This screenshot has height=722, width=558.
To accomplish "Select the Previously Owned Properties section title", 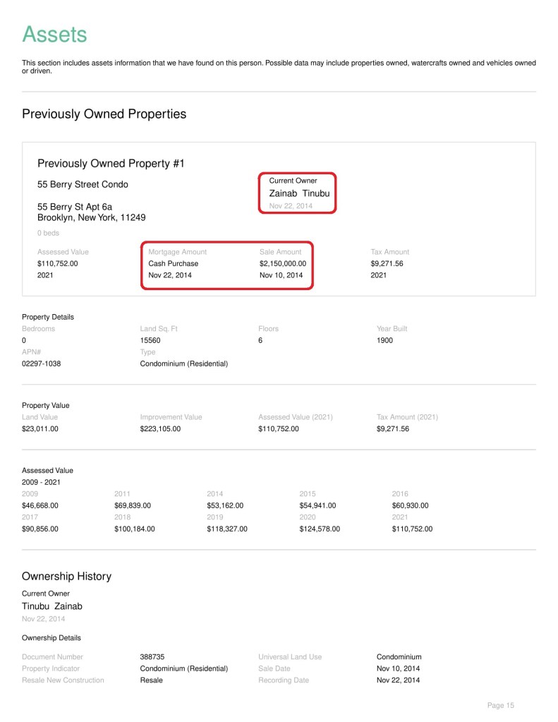I will [104, 114].
